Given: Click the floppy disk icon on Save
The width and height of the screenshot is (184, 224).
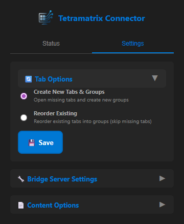Looking at the screenshot, I should (32, 142).
